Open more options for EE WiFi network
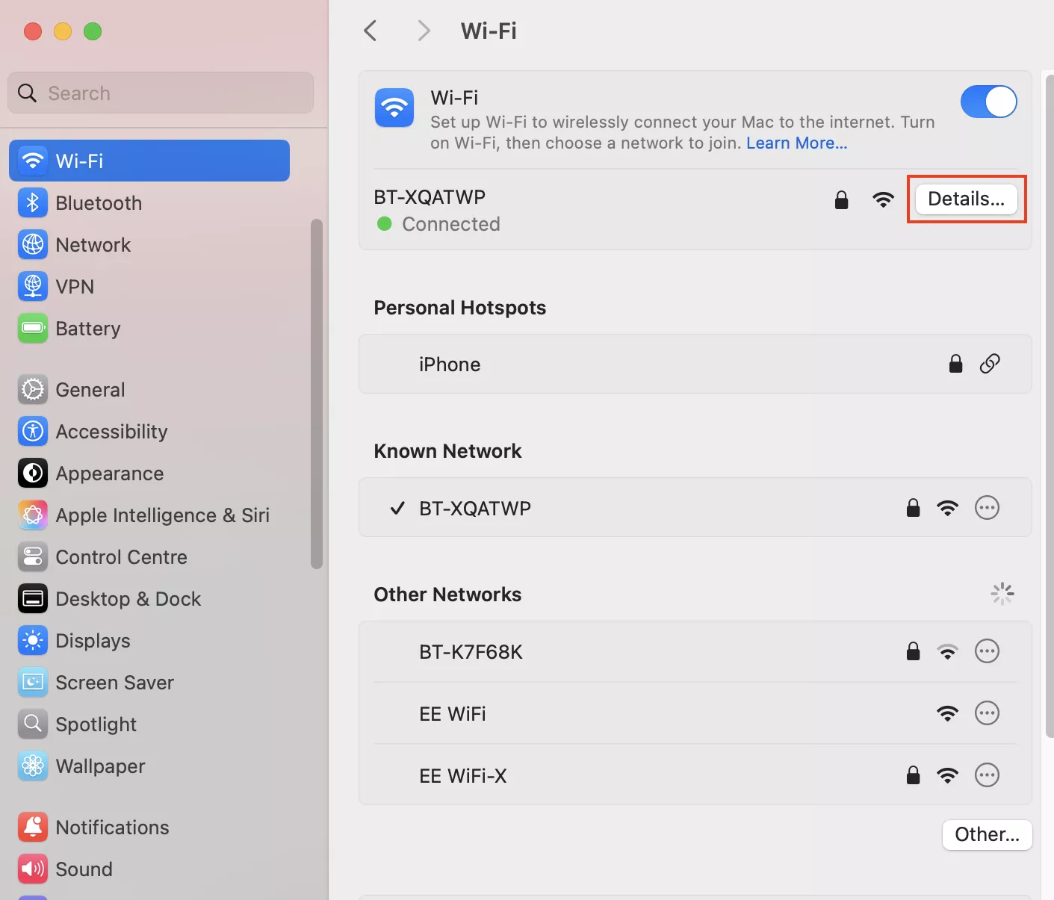Screen dimensions: 1054x900 coord(987,713)
